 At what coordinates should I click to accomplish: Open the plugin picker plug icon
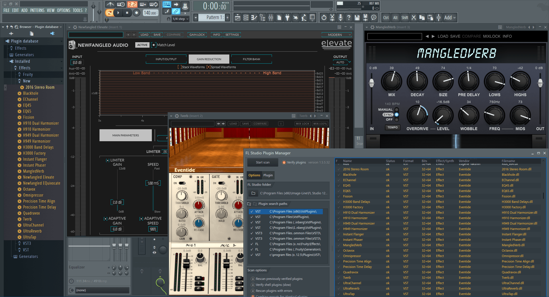[287, 18]
